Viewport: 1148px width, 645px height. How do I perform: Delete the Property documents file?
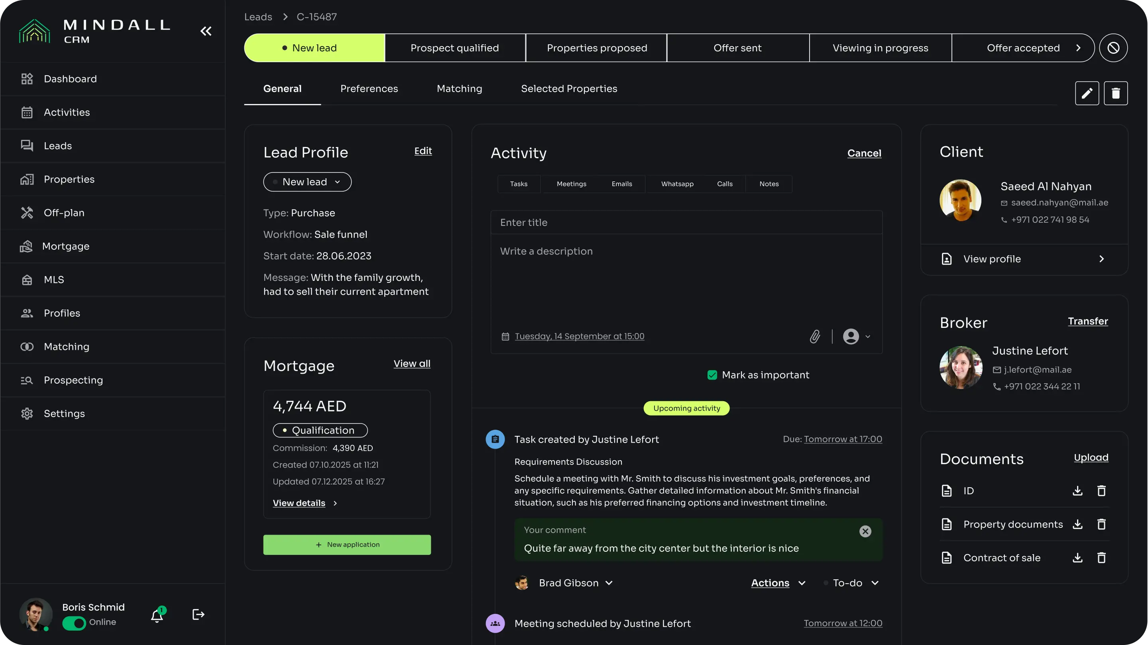pyautogui.click(x=1102, y=524)
